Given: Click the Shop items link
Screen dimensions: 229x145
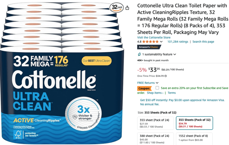Looking at the screenshot, I should (x=155, y=93).
